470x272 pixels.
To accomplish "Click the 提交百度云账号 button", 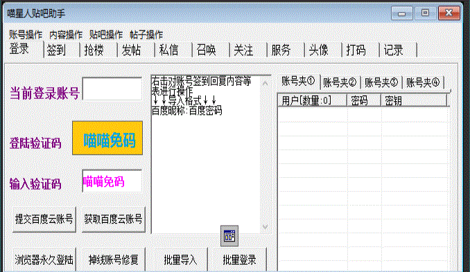I will pyautogui.click(x=44, y=219).
